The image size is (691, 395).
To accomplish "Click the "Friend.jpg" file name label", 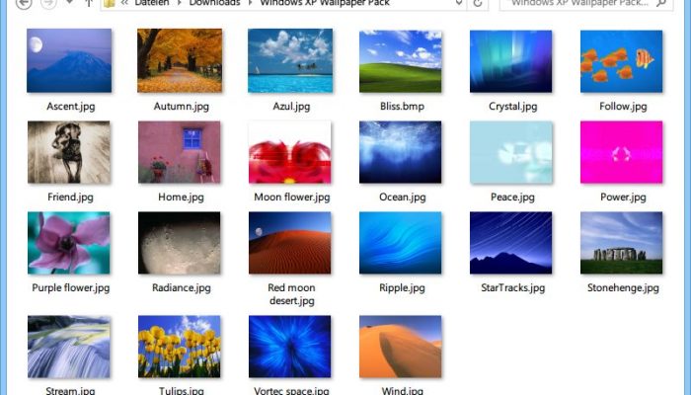I will [x=70, y=197].
